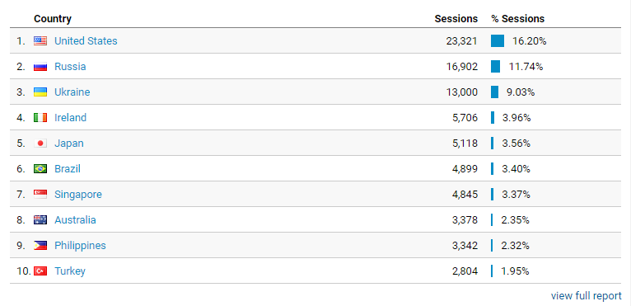Click the Brazil flag icon
The image size is (631, 306).
[40, 168]
